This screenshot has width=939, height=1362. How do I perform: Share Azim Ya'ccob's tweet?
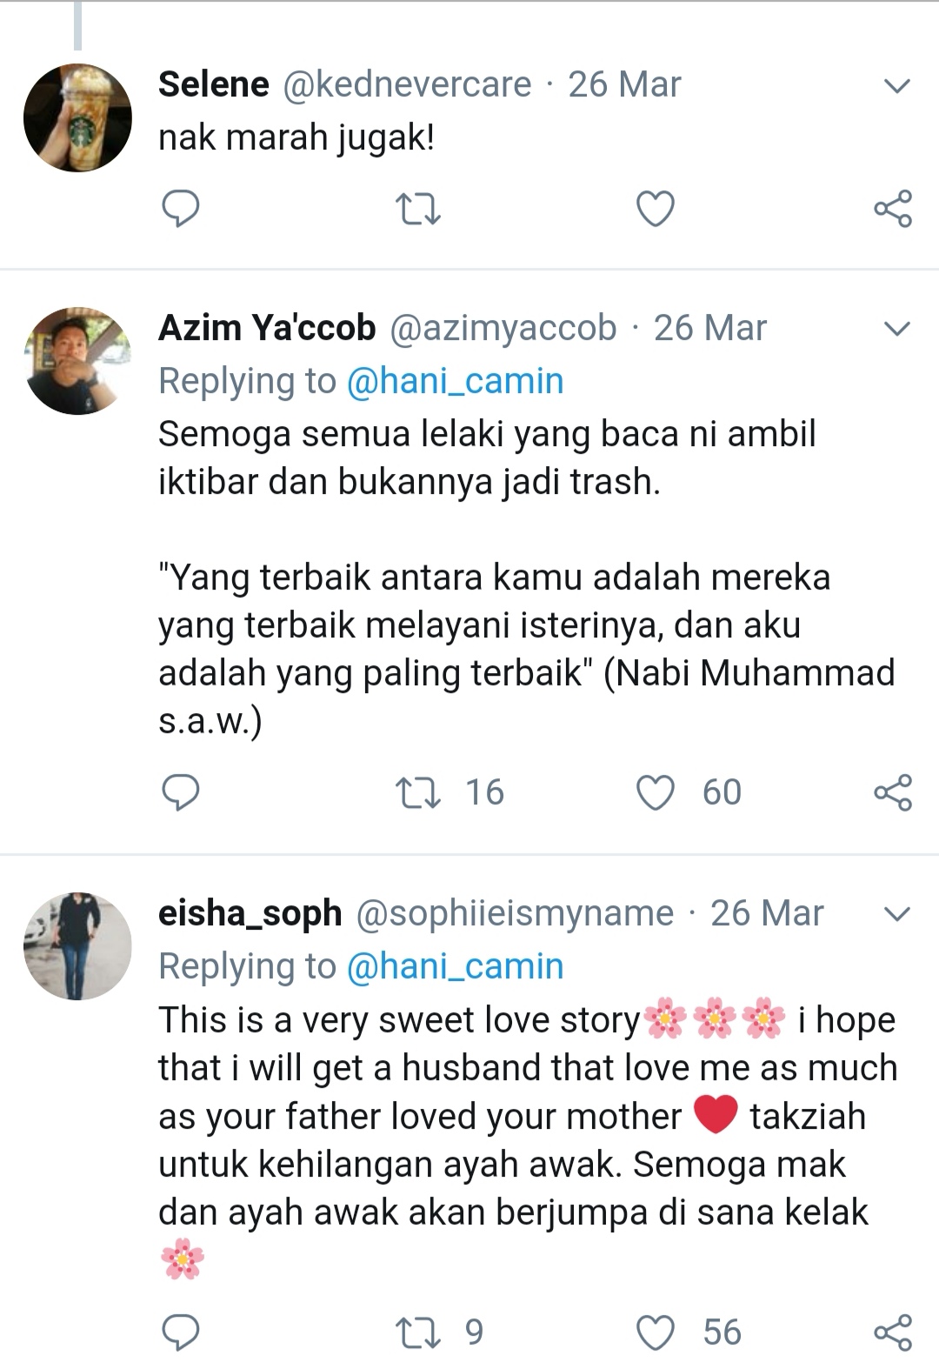(893, 792)
